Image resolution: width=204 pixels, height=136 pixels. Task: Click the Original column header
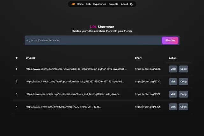point(30,58)
